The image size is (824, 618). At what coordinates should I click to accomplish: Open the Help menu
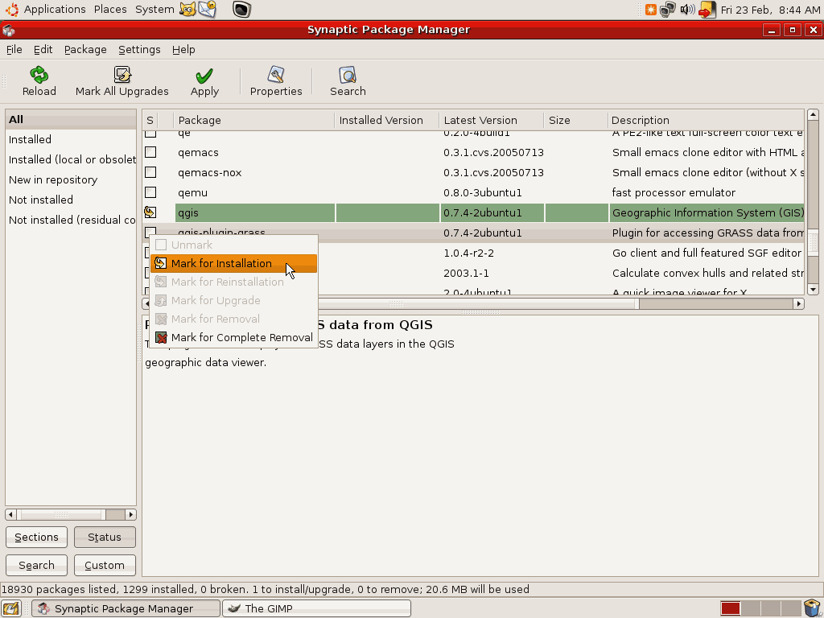[x=183, y=49]
